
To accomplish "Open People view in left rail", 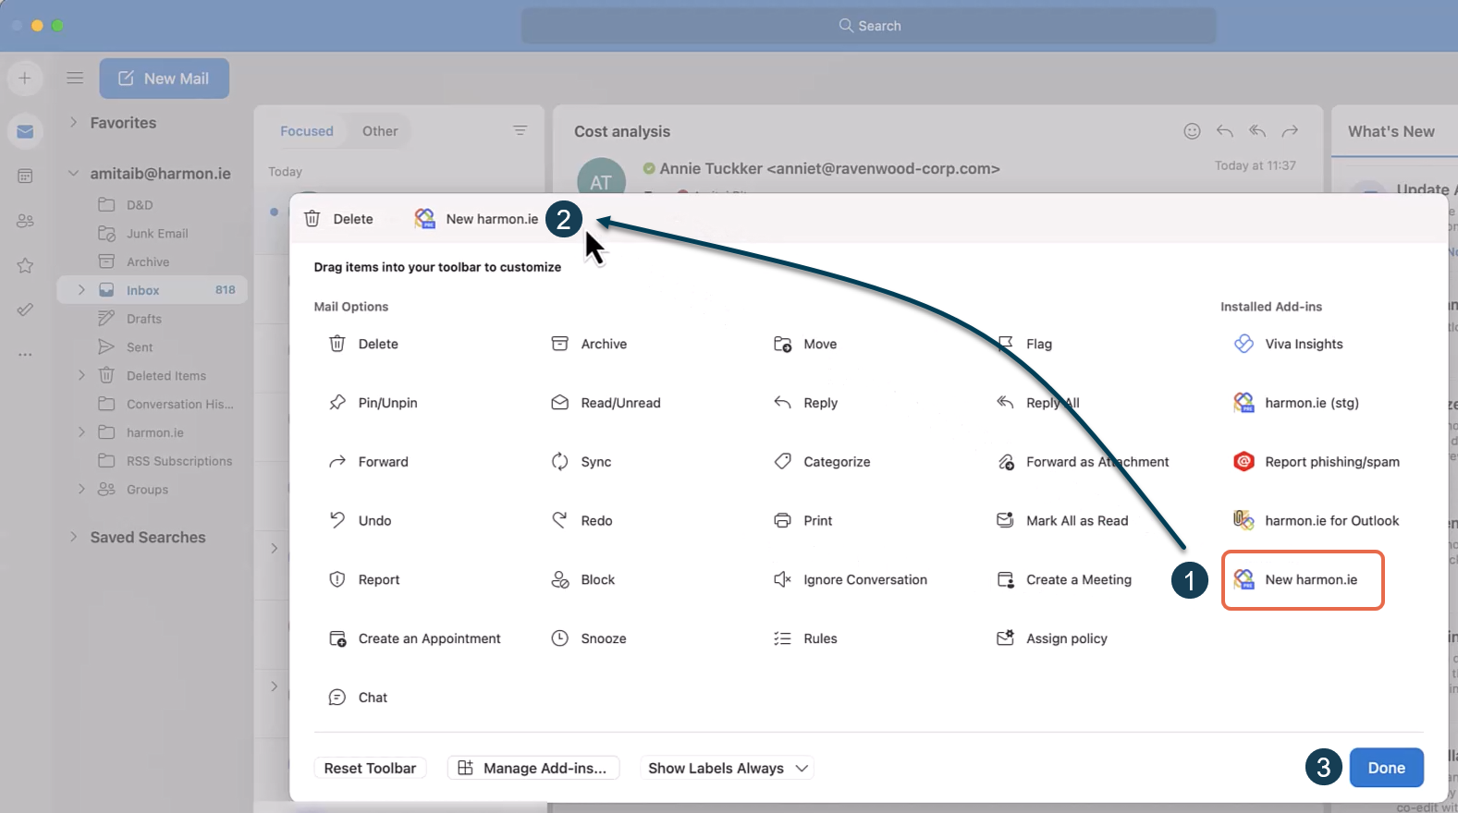I will [25, 221].
